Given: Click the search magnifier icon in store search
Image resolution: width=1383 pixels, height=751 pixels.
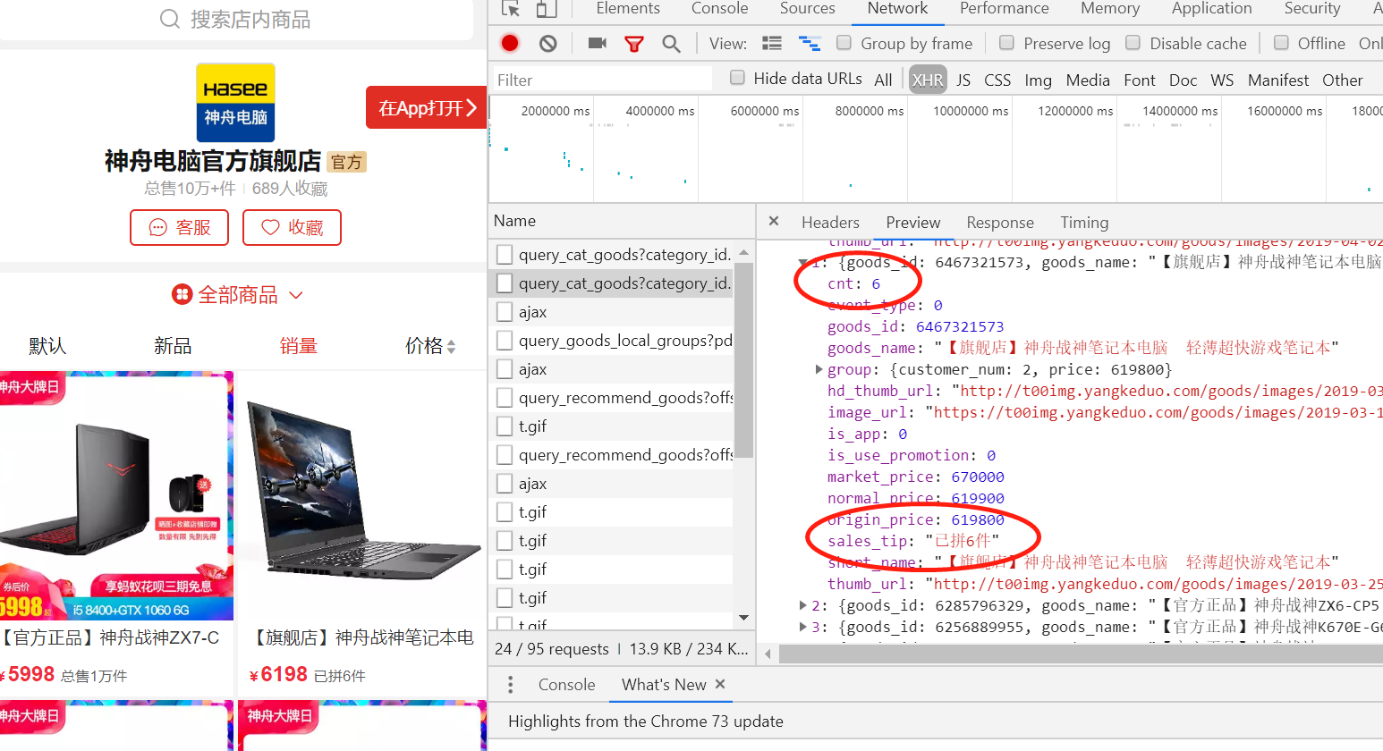Looking at the screenshot, I should 170,19.
